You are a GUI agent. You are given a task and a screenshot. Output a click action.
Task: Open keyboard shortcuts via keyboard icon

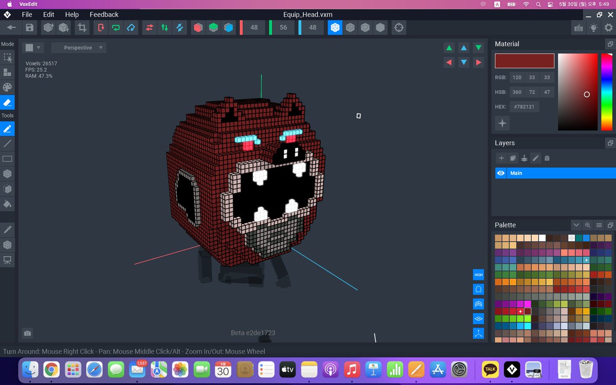click(x=579, y=28)
